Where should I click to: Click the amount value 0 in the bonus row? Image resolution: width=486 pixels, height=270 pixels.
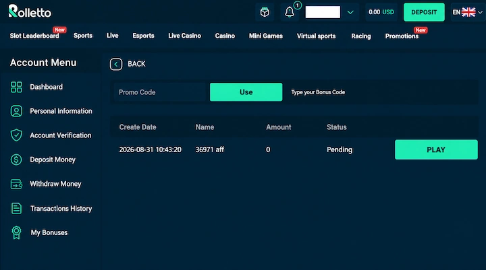pyautogui.click(x=268, y=149)
